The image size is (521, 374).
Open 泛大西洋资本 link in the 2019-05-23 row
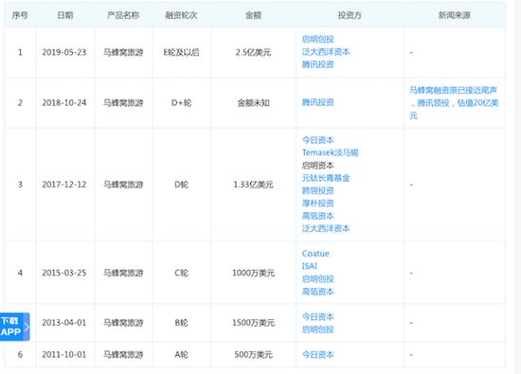click(326, 52)
